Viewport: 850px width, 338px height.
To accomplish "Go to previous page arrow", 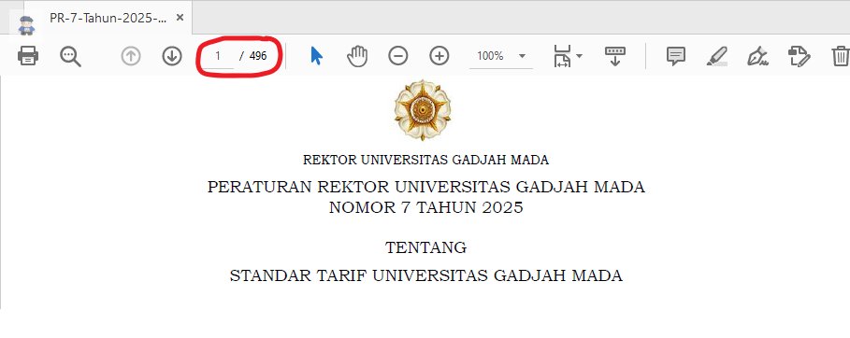I will 131,56.
